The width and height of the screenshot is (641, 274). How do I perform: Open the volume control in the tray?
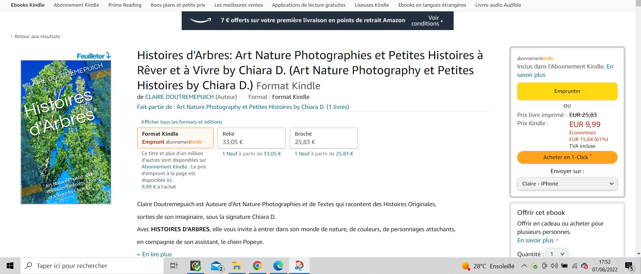coord(554,266)
